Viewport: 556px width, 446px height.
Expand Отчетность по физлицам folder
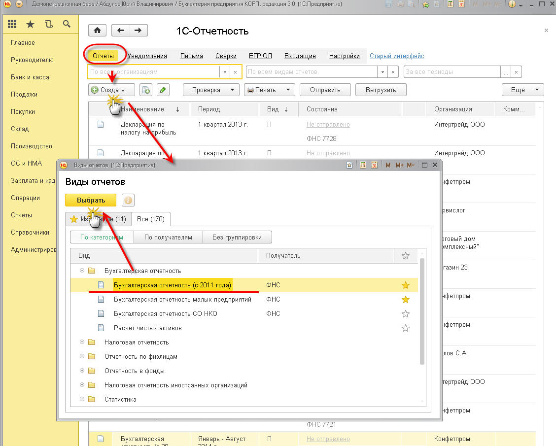coord(82,356)
